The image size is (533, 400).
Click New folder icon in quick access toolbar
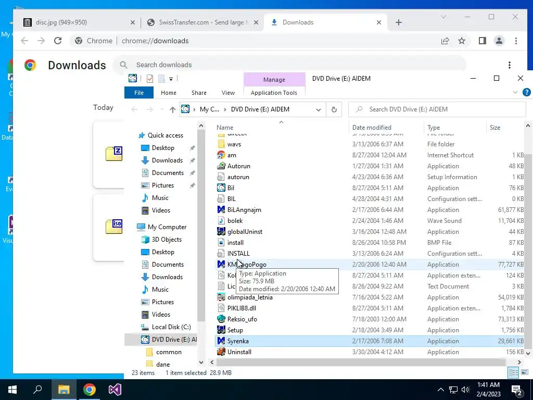161,79
